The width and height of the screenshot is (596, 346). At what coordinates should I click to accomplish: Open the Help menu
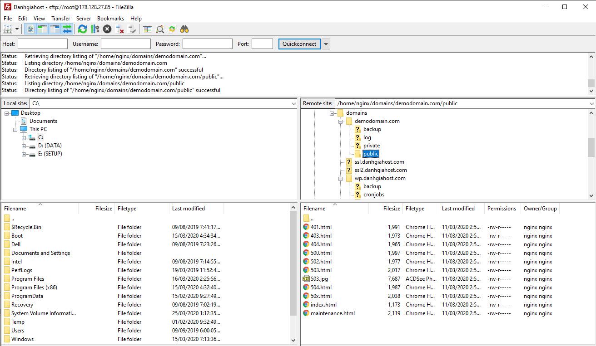(x=136, y=19)
